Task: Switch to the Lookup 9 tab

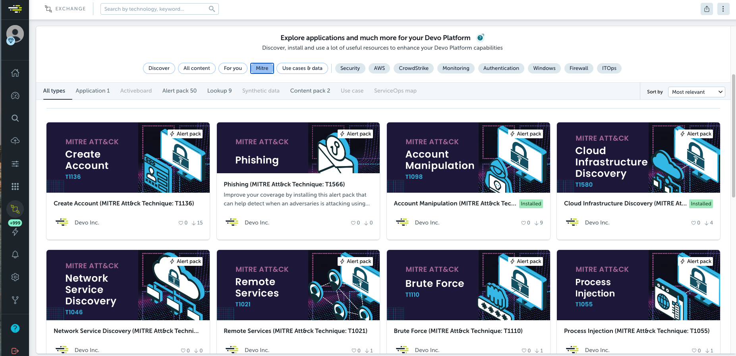Action: point(219,91)
